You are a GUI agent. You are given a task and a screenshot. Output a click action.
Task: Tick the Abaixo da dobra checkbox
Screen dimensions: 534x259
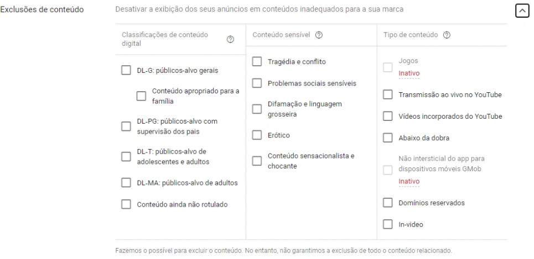(x=387, y=138)
